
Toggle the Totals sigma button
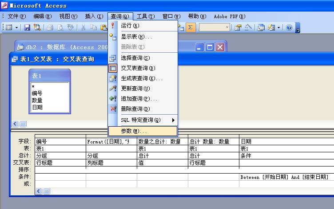(x=191, y=27)
